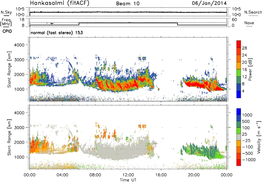The width and height of the screenshot is (262, 182).
Task: Click the 'Velocity [m s⁻¹]' colorbar label
Action: pyautogui.click(x=259, y=137)
